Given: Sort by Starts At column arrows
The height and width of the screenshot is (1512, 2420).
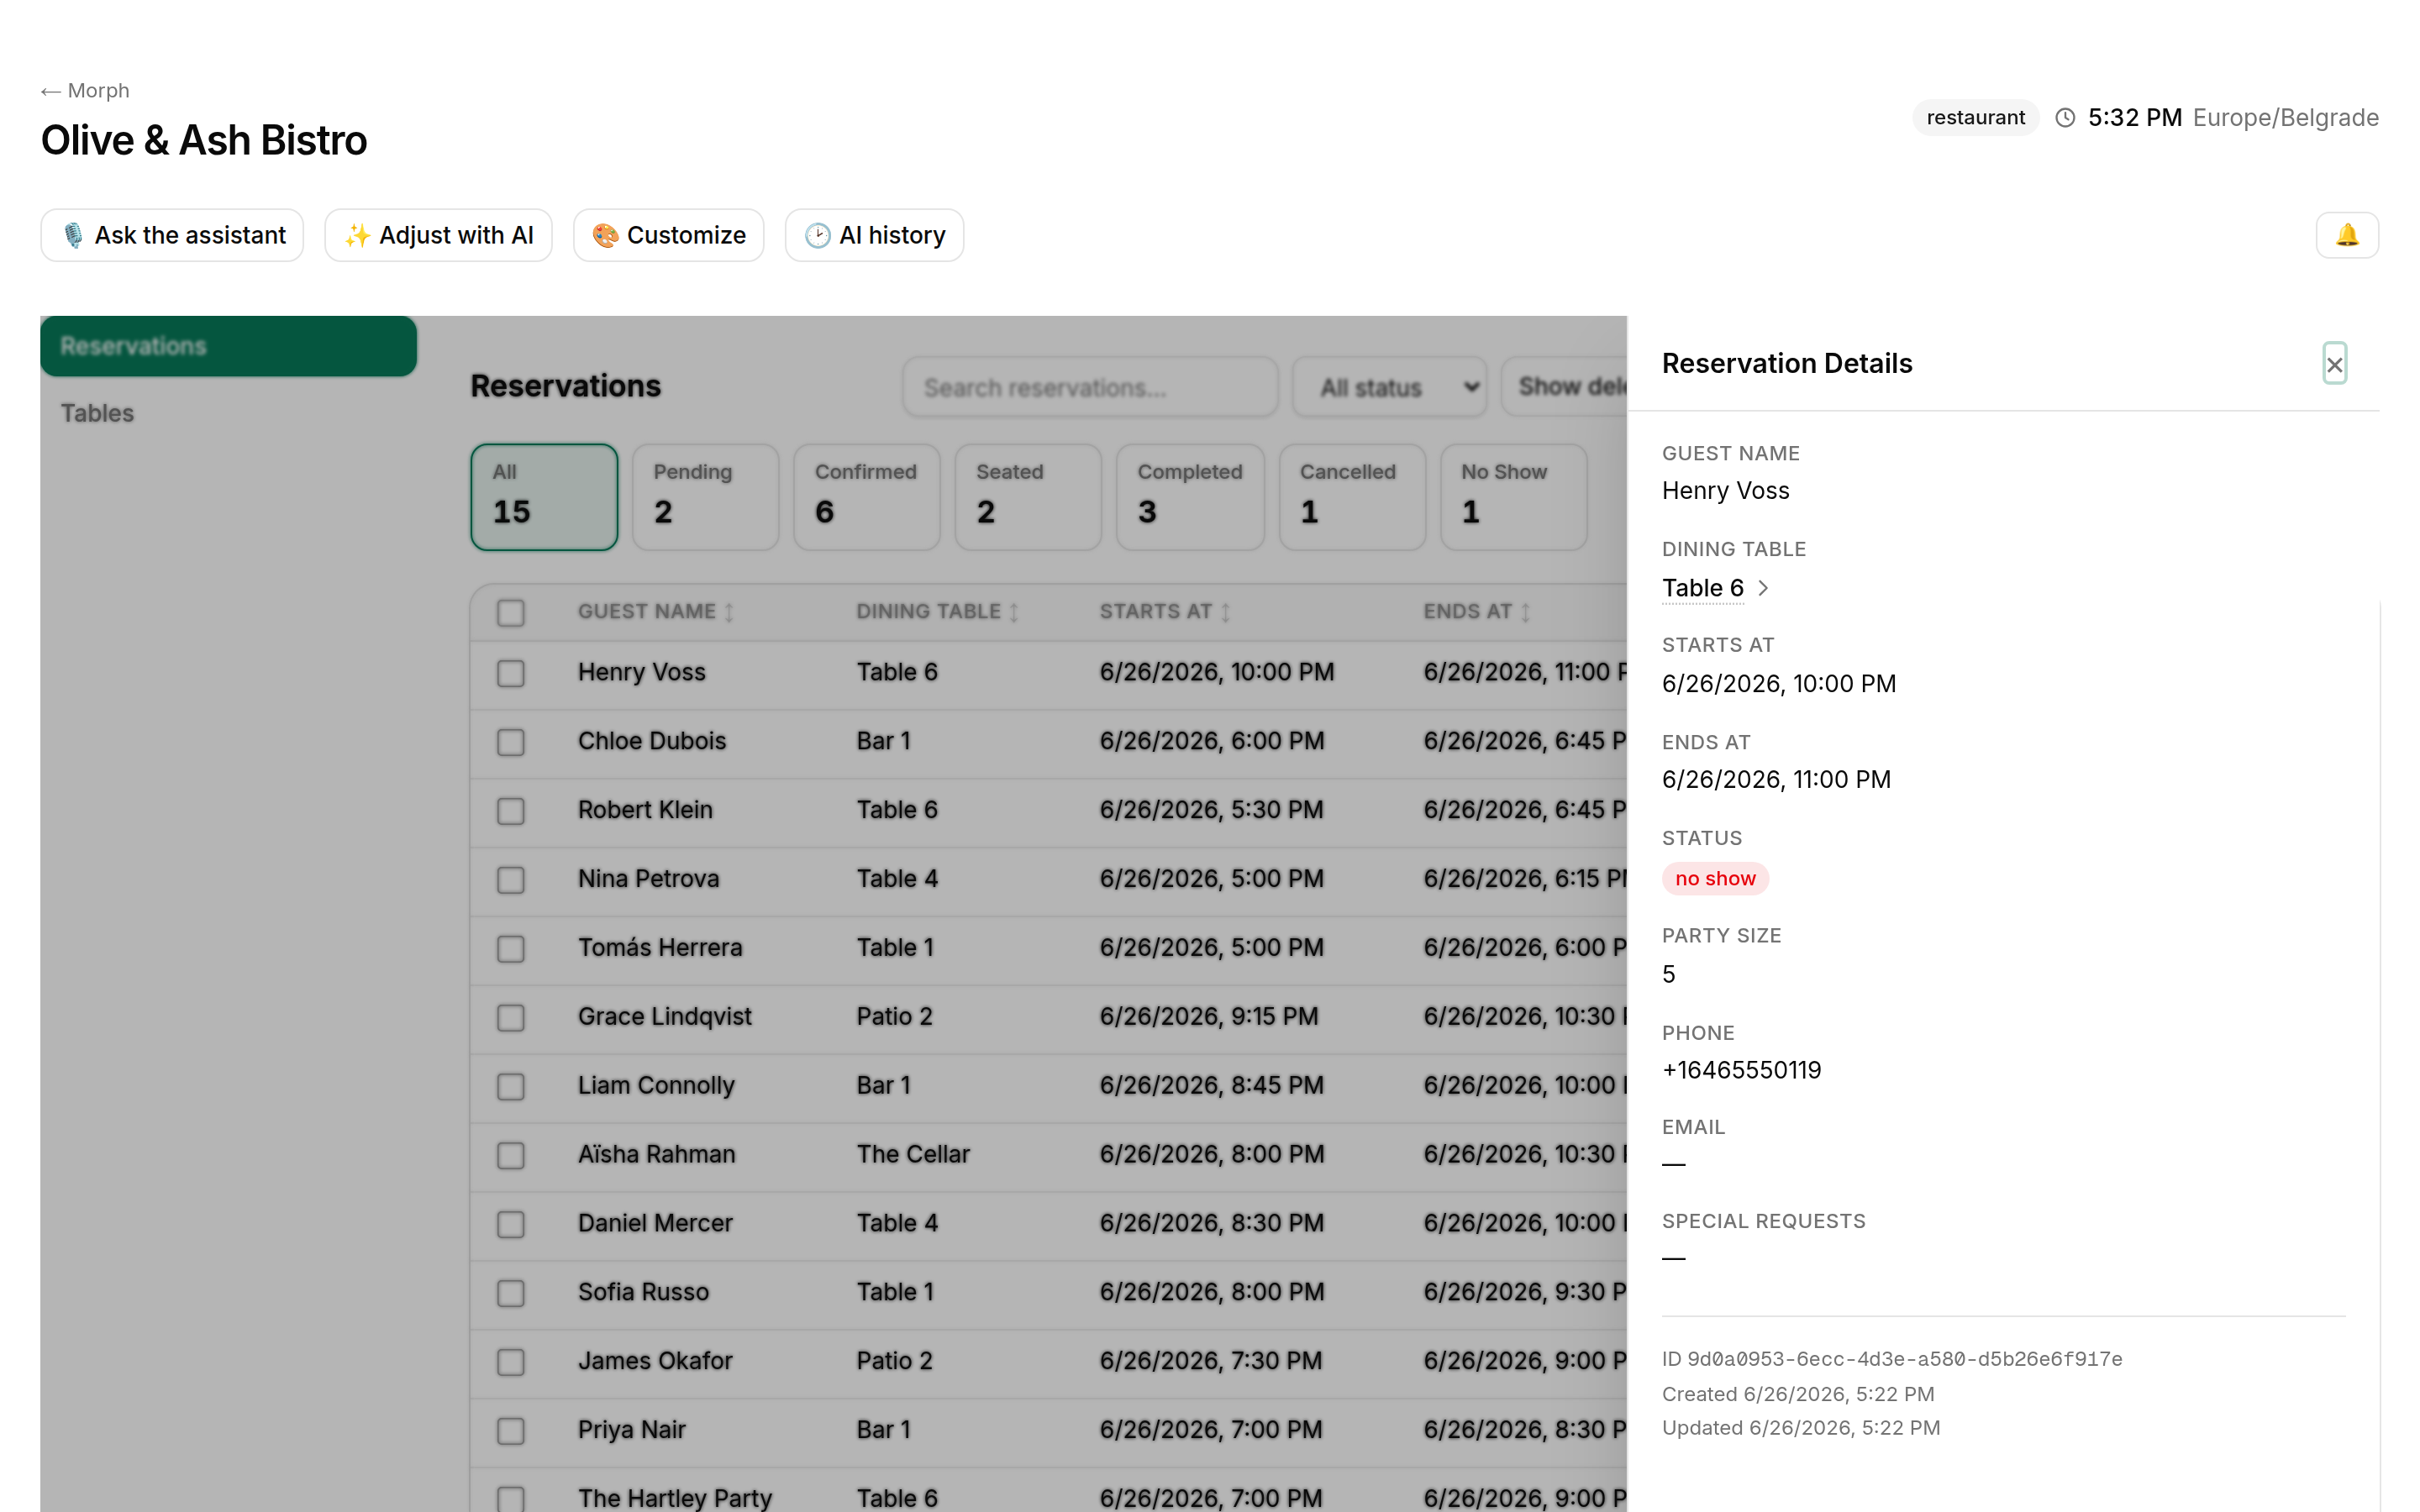Looking at the screenshot, I should coord(1225,612).
